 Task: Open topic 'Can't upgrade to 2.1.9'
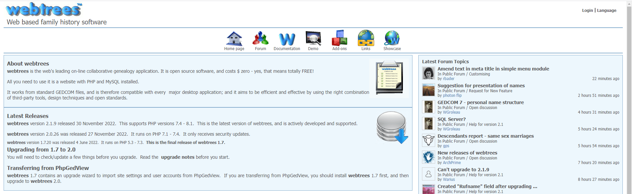click(463, 170)
